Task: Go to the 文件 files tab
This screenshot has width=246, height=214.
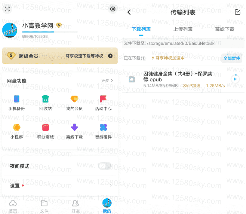Action: (x=44, y=206)
